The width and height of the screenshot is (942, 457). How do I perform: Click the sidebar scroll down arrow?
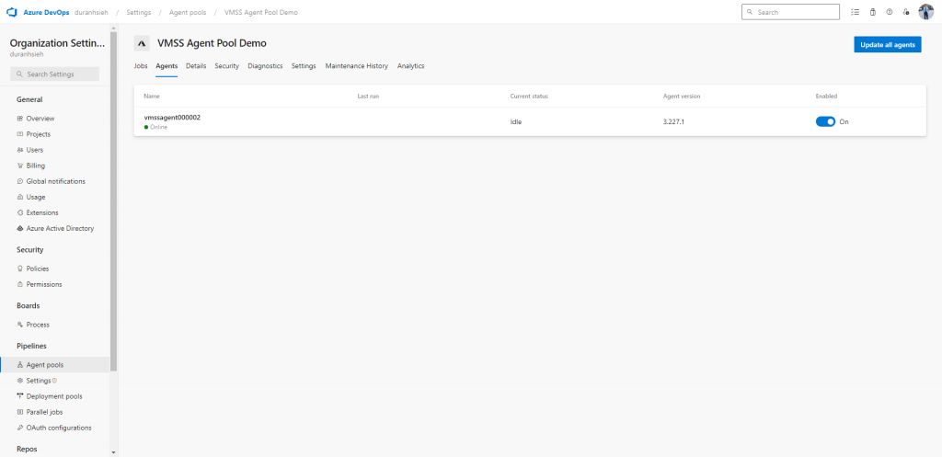113,451
